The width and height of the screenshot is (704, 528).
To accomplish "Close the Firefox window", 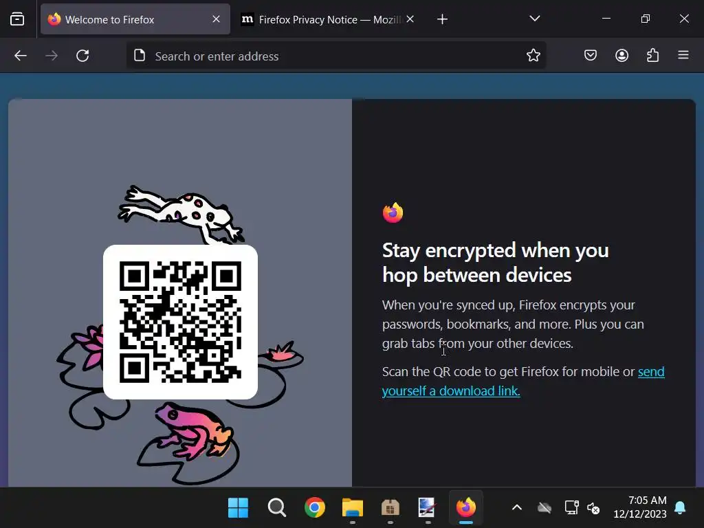I will click(x=684, y=19).
